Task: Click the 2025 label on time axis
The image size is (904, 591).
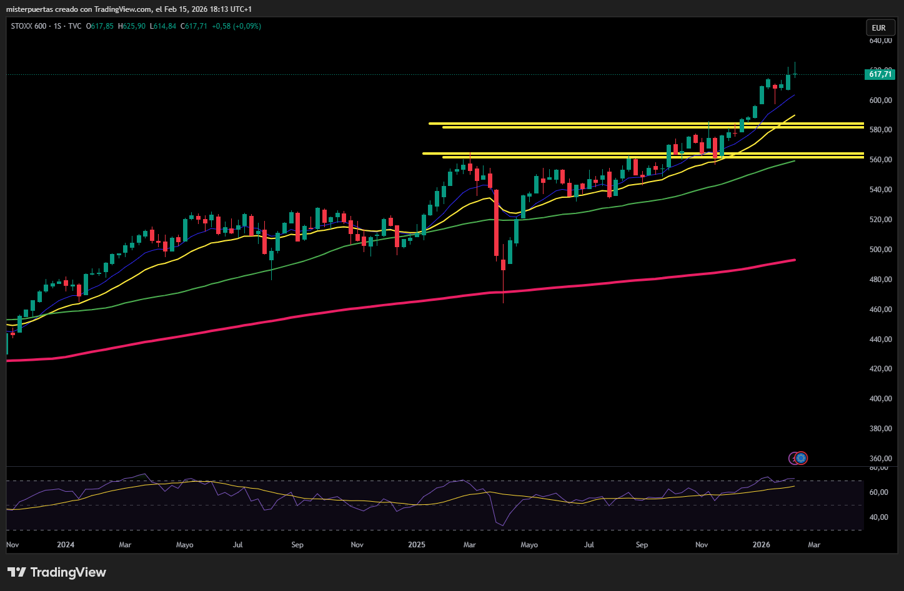Action: pyautogui.click(x=417, y=545)
